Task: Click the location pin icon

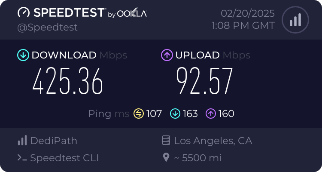Action: pyautogui.click(x=166, y=158)
